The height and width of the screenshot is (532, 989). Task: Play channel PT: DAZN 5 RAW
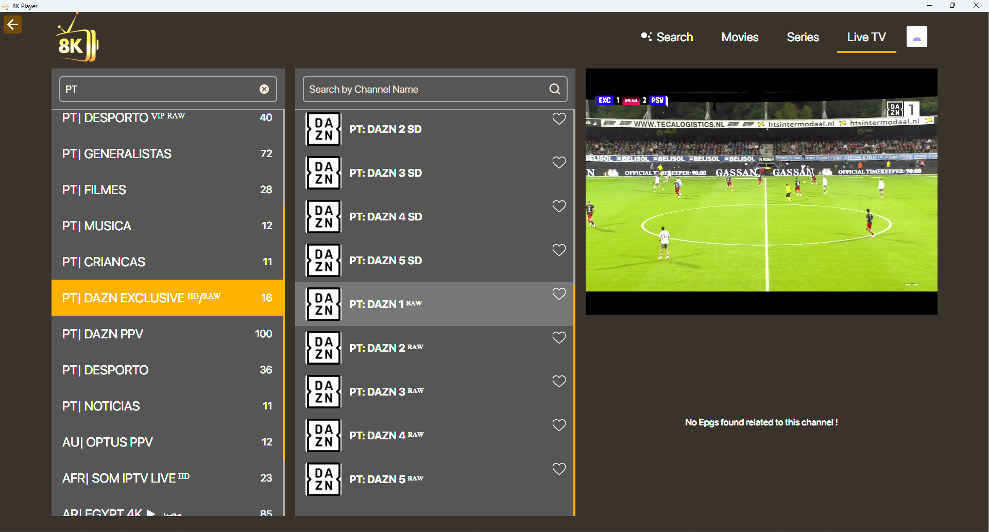(434, 479)
